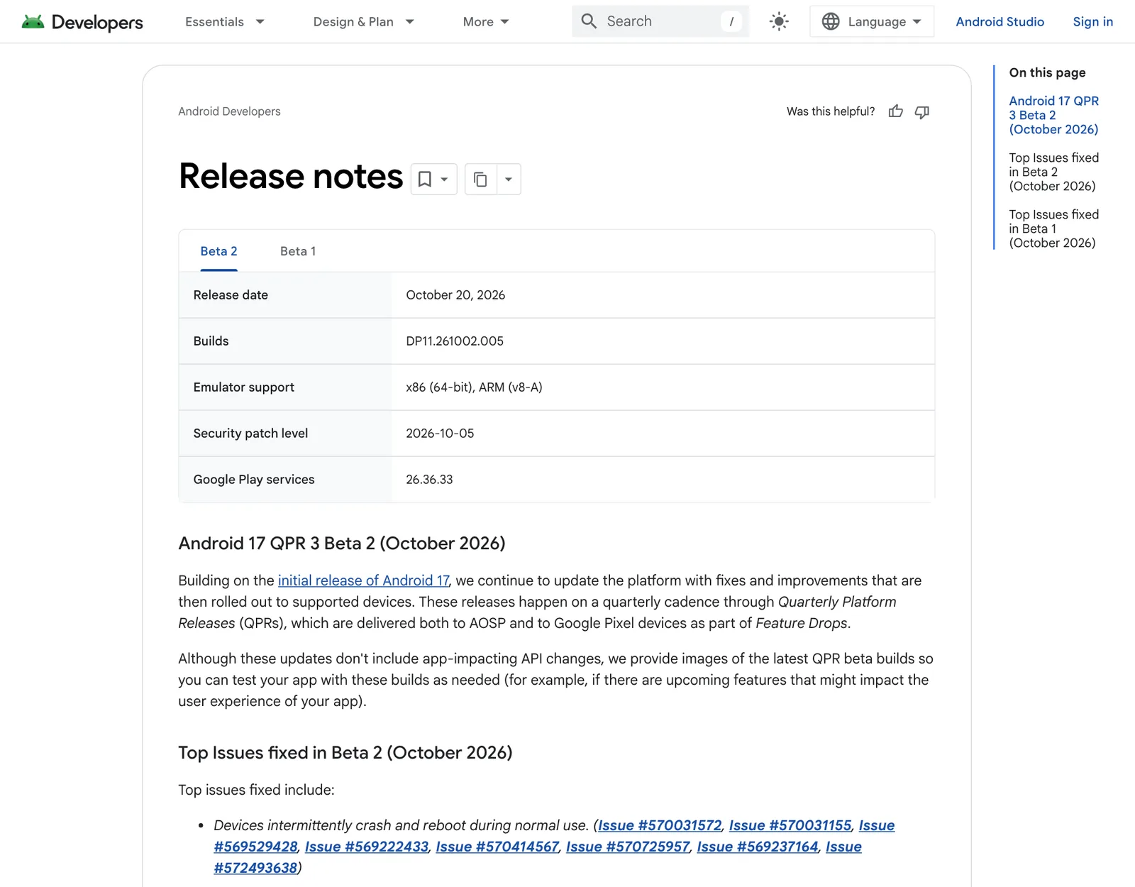1135x887 pixels.
Task: Open Issue #570031572 link
Action: coord(660,825)
